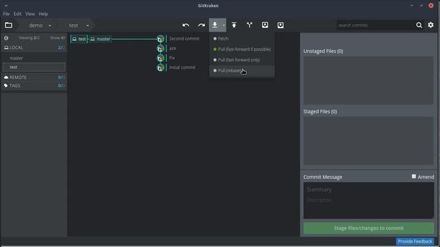Click the Branch icon in toolbar
440x247 pixels.
pos(250,25)
